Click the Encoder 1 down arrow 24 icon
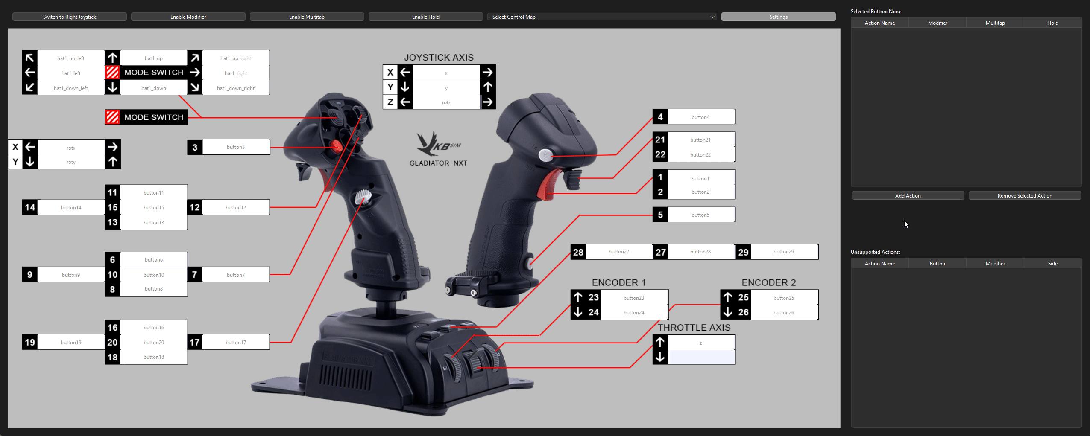 [x=578, y=312]
